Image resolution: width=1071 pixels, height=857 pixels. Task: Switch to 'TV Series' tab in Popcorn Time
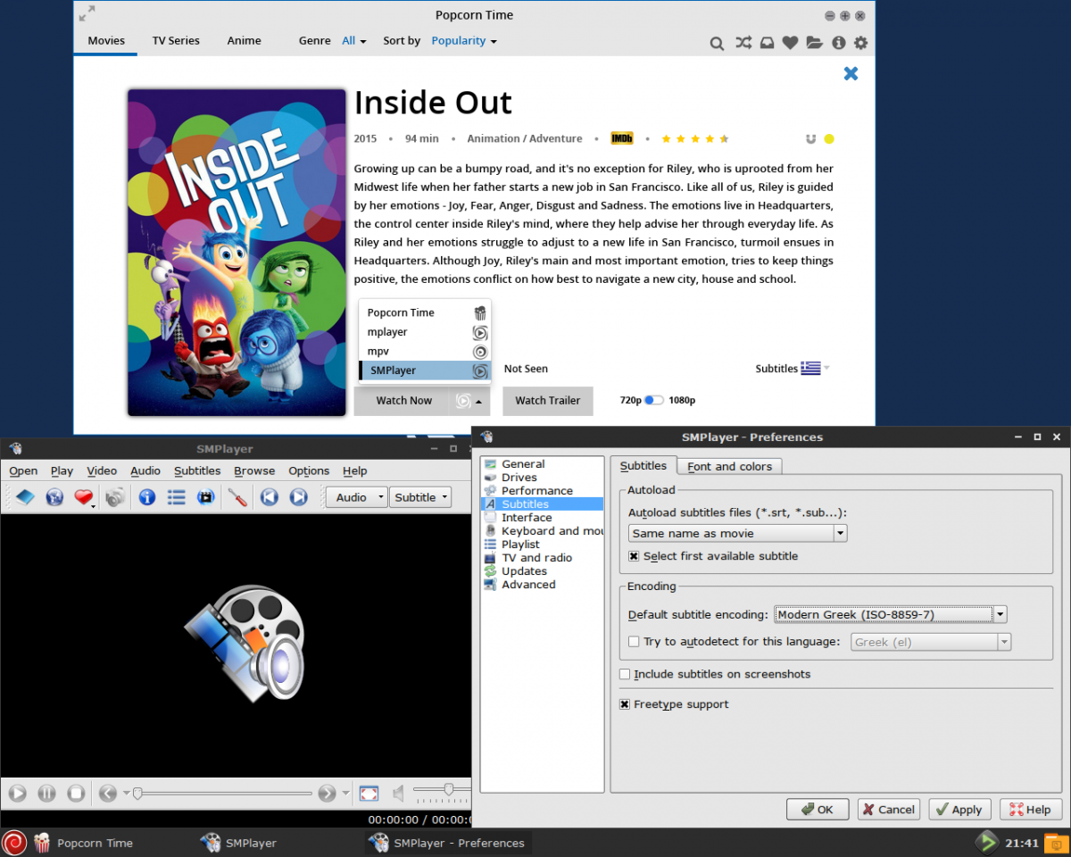176,40
